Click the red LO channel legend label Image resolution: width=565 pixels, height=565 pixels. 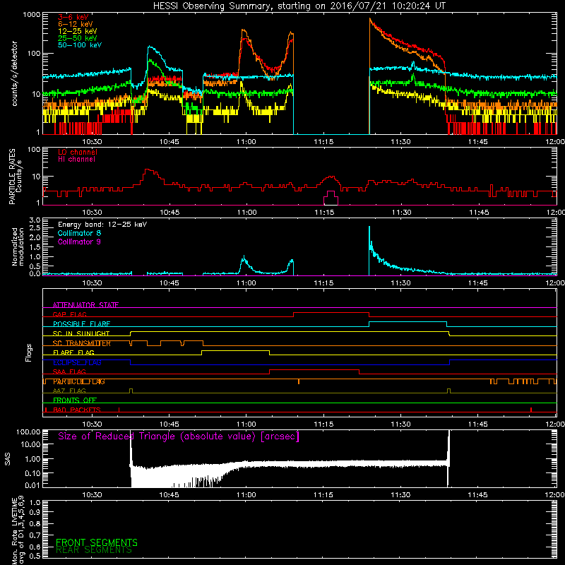78,152
